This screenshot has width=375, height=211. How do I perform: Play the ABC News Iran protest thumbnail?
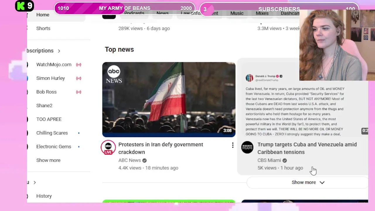tap(169, 99)
